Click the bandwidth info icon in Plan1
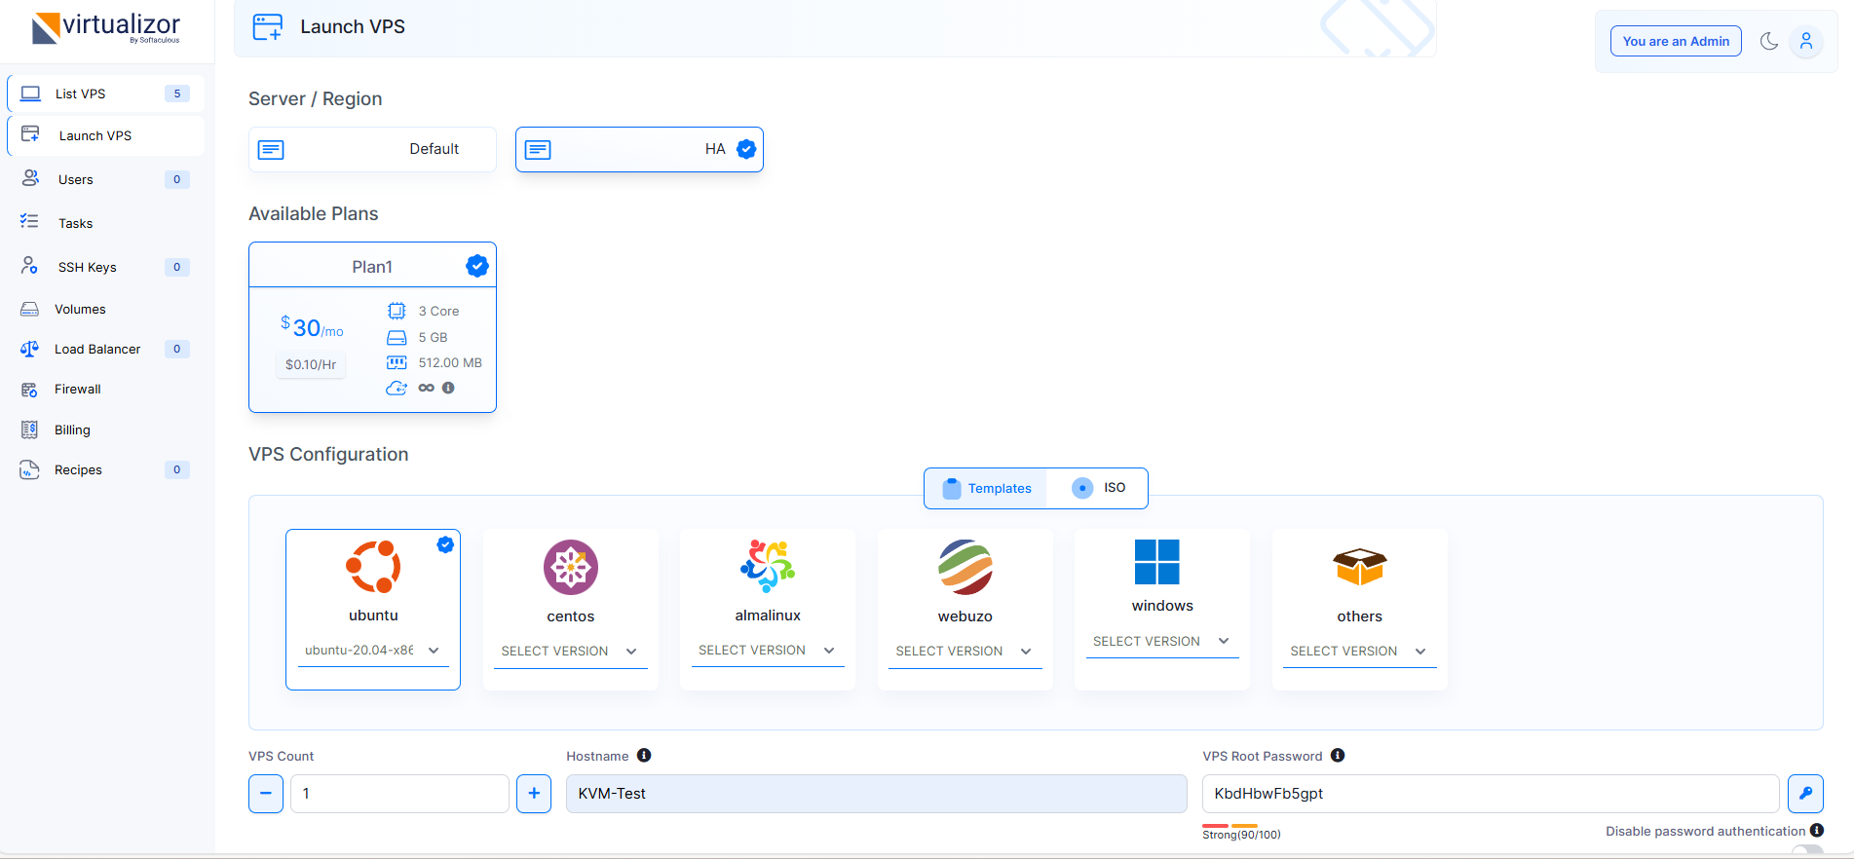The image size is (1854, 859). (x=448, y=388)
